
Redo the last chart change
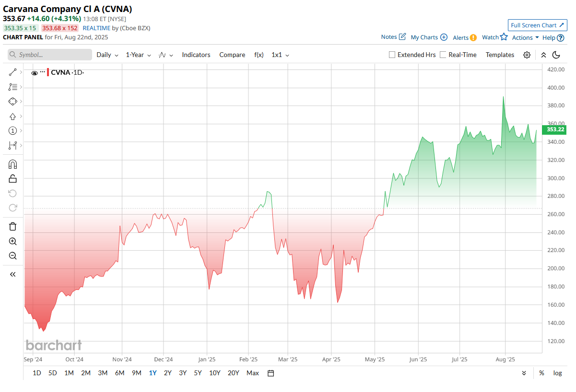(13, 208)
